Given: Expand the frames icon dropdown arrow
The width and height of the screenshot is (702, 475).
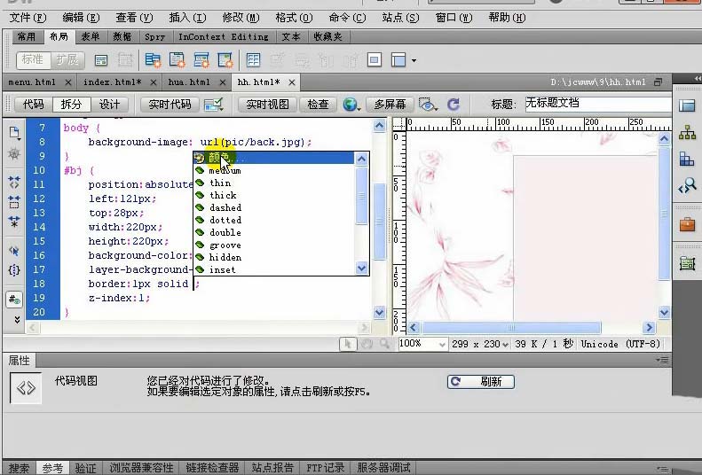Looking at the screenshot, I should tap(414, 60).
